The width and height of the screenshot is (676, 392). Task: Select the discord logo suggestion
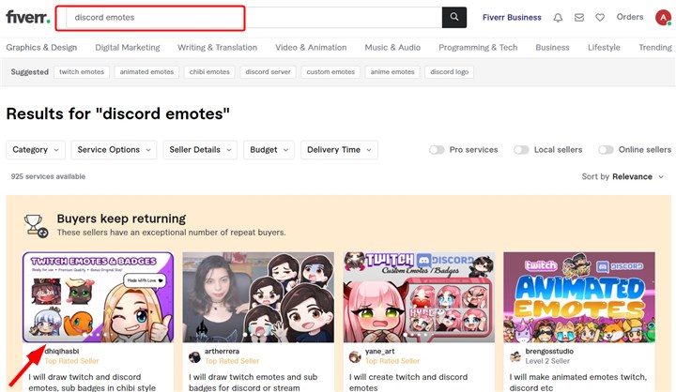point(449,72)
